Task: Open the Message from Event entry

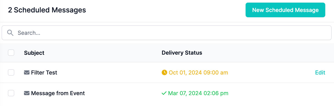Action: point(58,93)
